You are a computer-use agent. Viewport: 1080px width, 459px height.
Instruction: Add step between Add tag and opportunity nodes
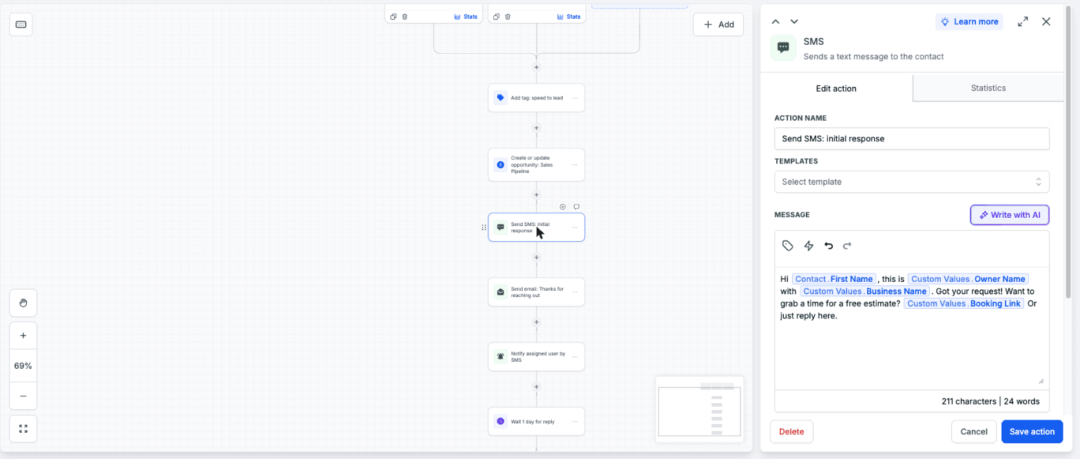pos(537,127)
